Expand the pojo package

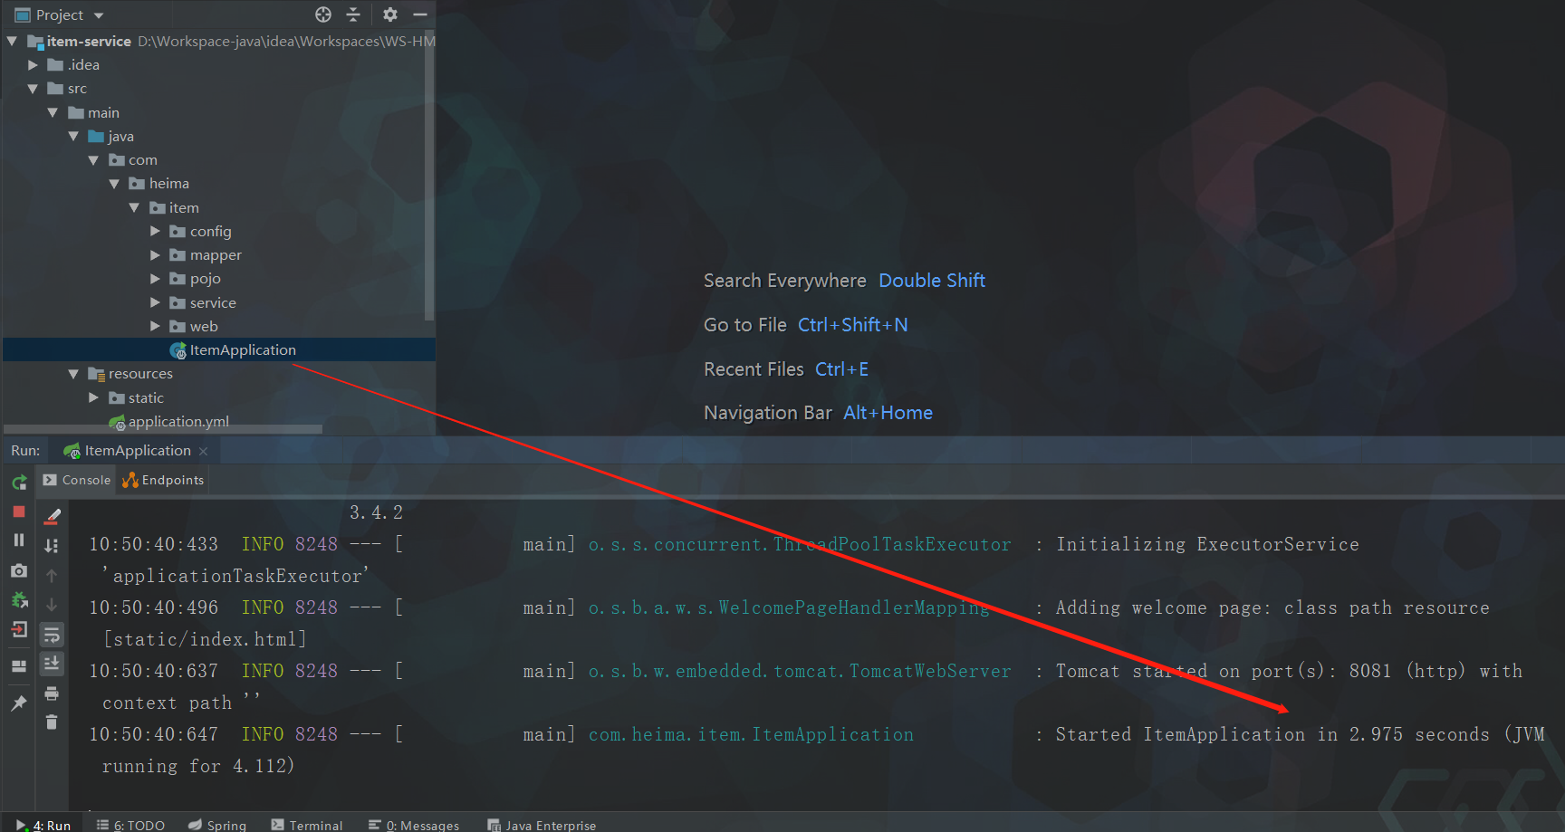pos(155,278)
